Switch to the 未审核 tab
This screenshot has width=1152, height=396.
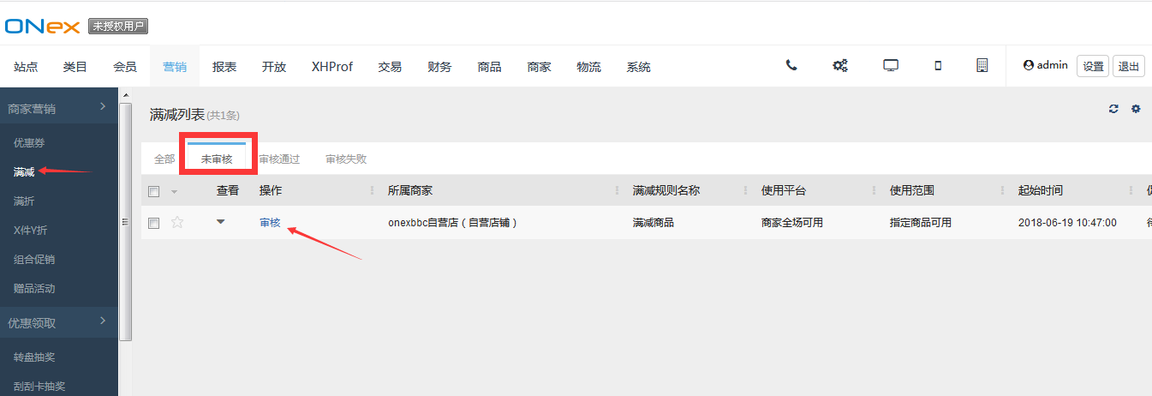tap(217, 159)
